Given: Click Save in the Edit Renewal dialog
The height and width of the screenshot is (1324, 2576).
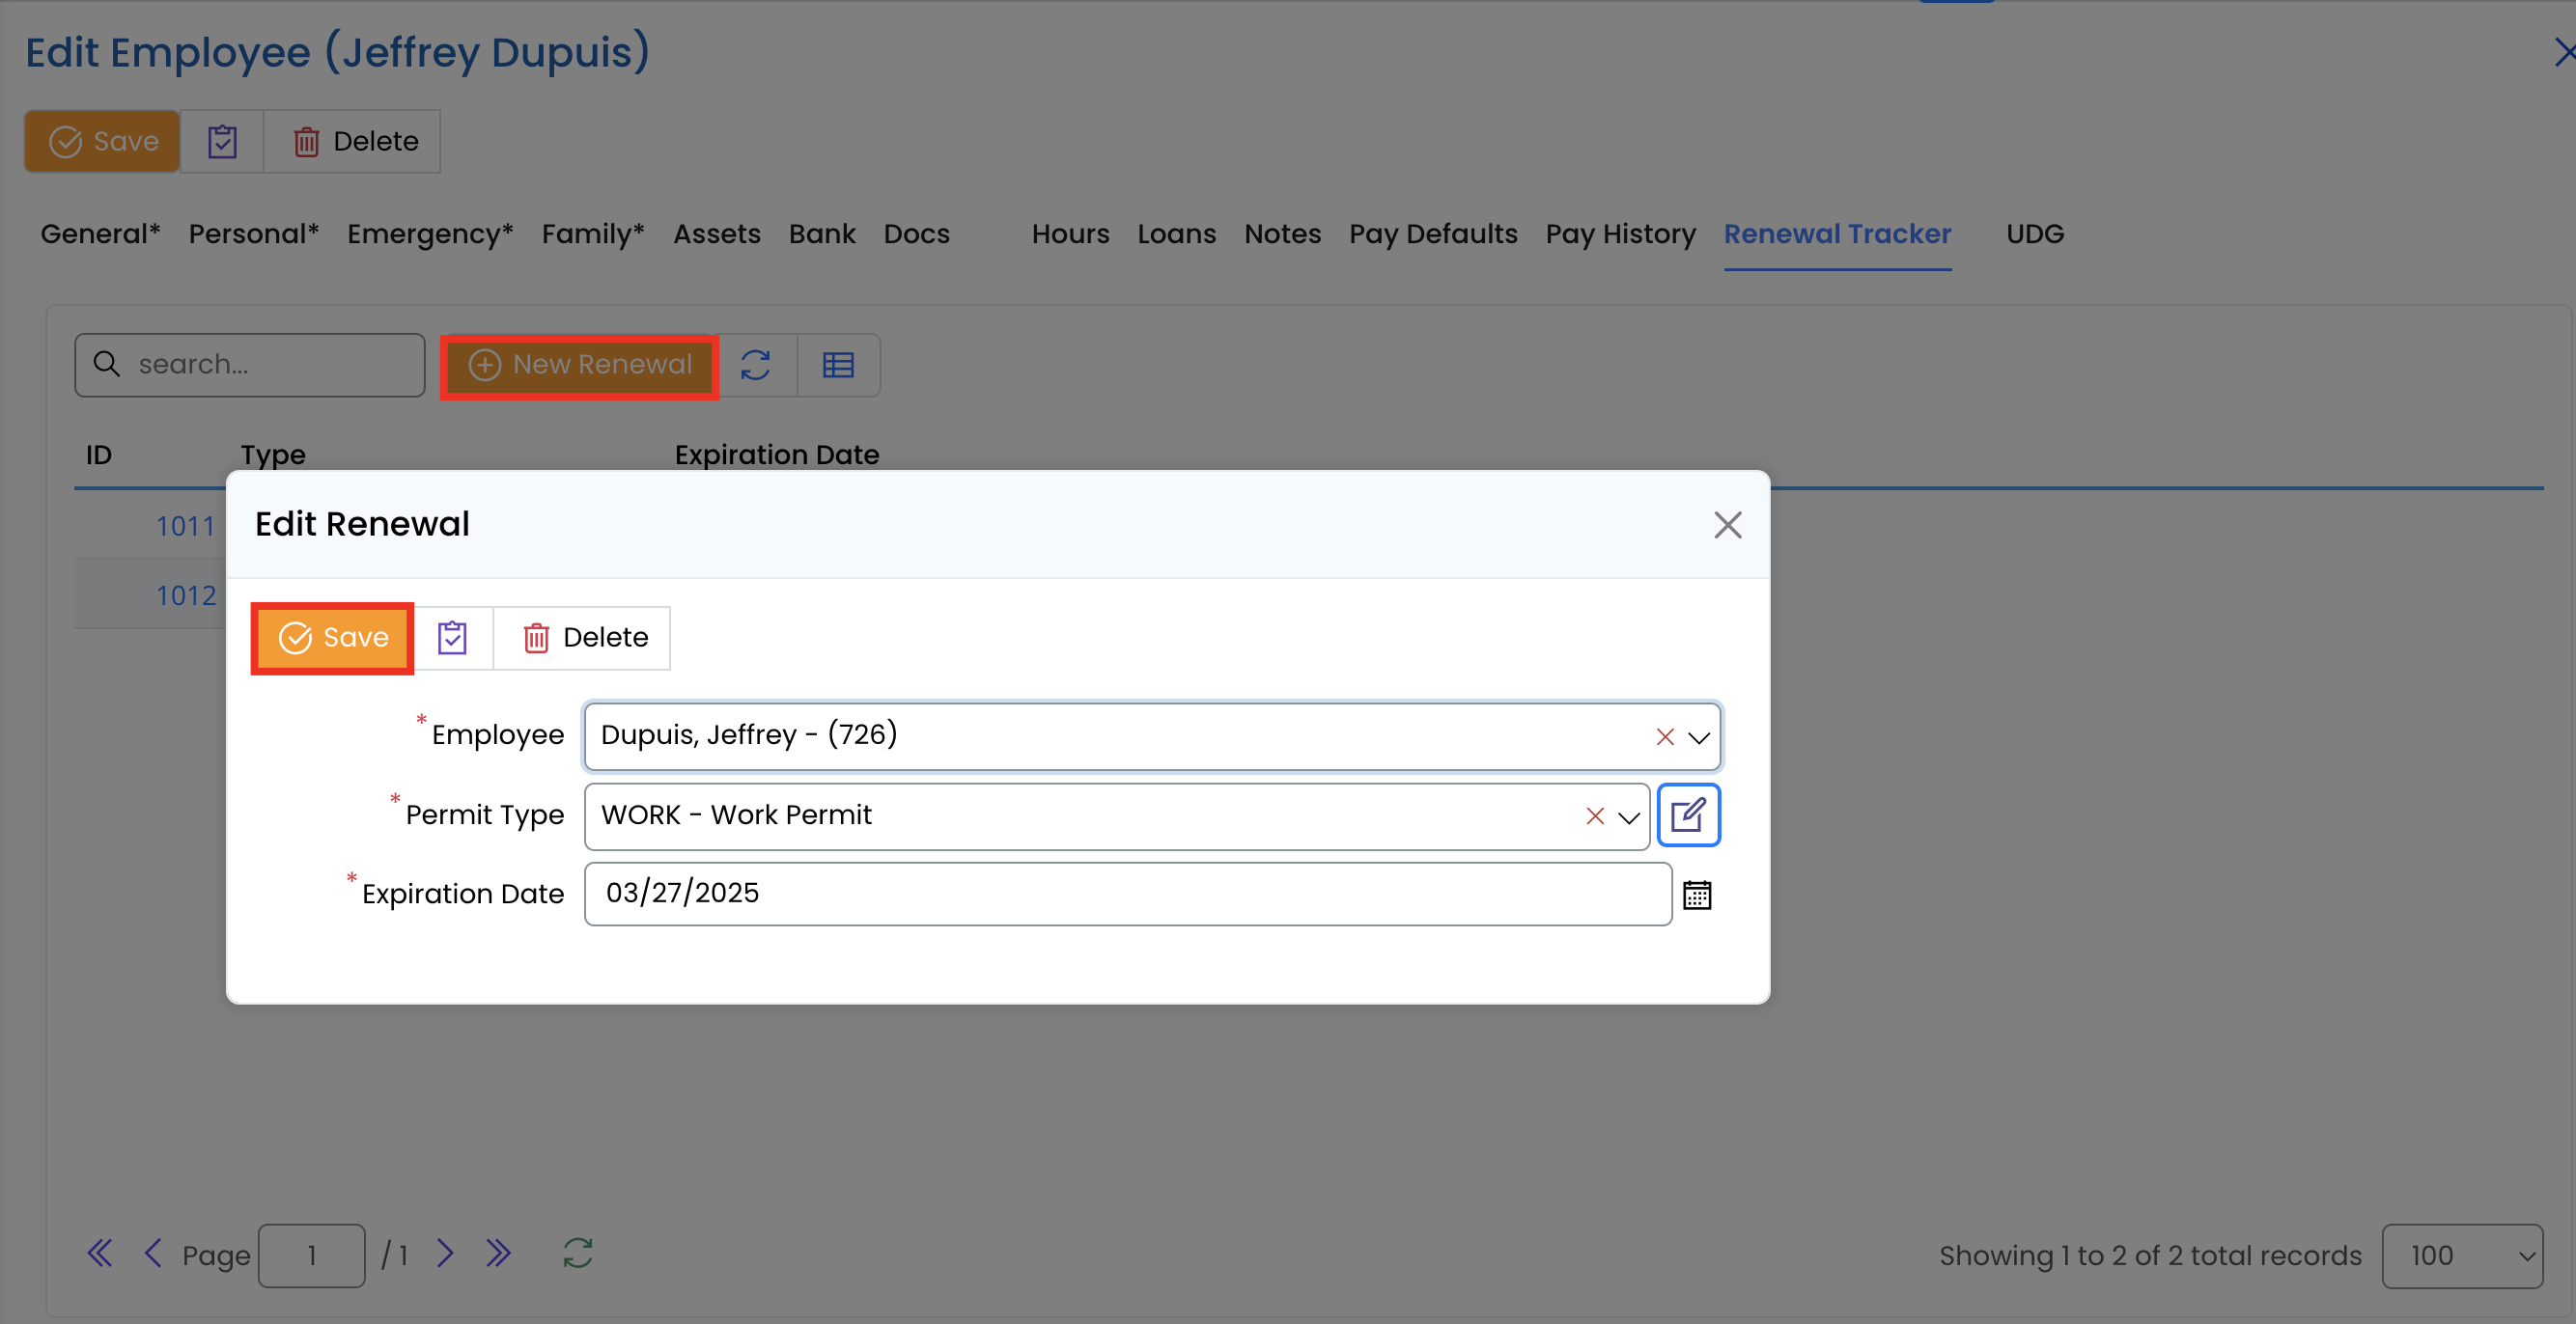Looking at the screenshot, I should pos(333,638).
